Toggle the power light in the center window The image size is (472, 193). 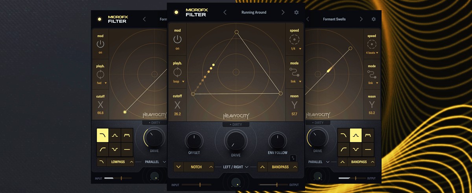pyautogui.click(x=176, y=13)
